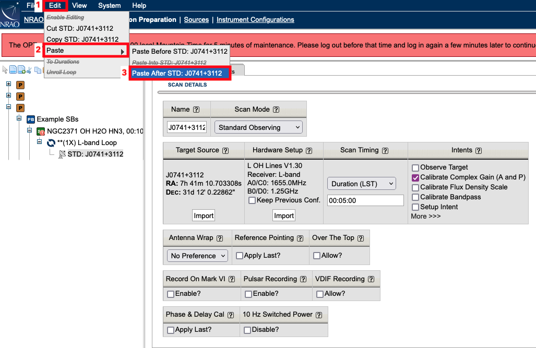The width and height of the screenshot is (536, 348).
Task: Open the Scan Mode dropdown
Action: point(259,127)
